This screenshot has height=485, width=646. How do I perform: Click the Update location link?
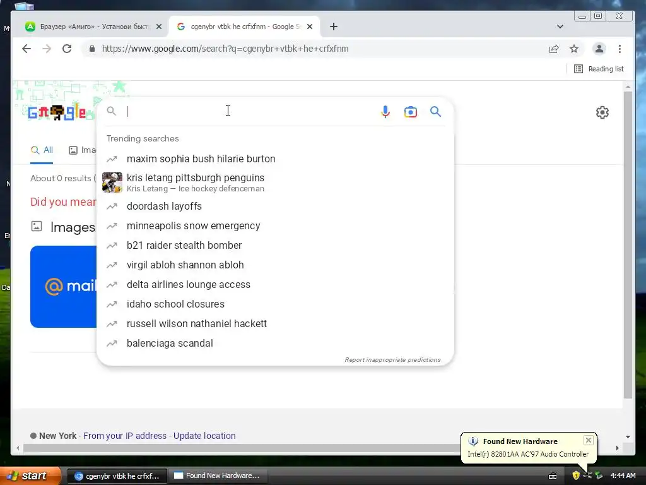pos(204,436)
